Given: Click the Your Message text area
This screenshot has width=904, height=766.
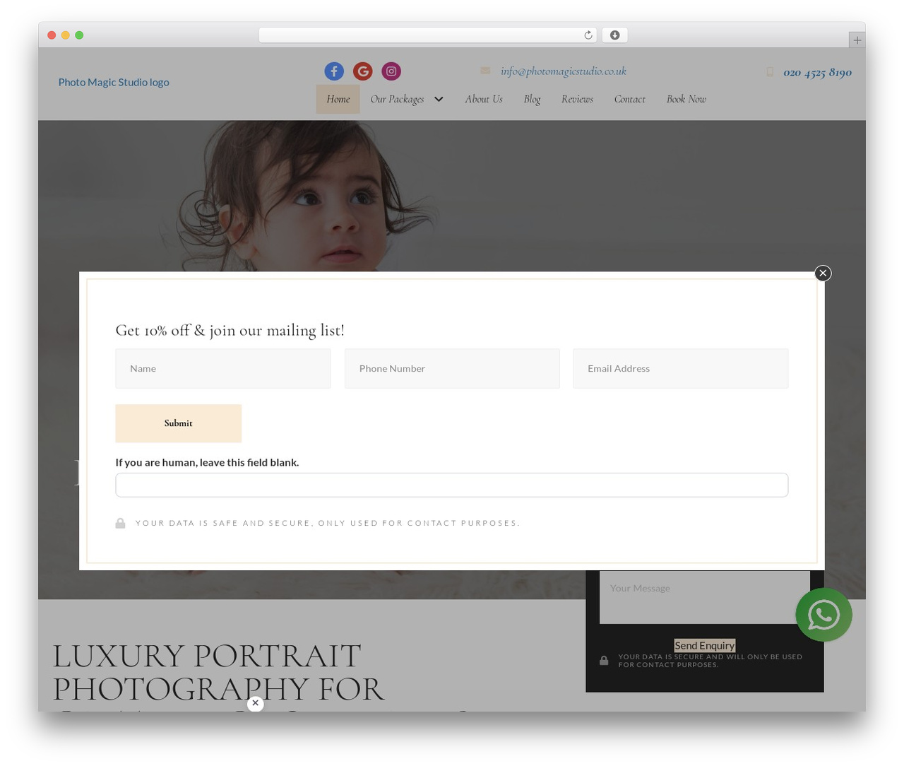Looking at the screenshot, I should pos(705,597).
